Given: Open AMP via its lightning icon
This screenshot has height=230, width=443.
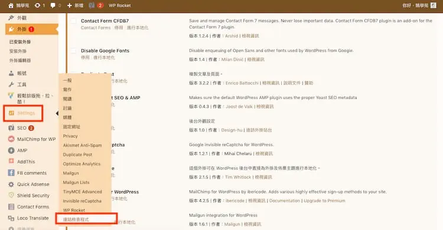Looking at the screenshot, I should [11, 150].
